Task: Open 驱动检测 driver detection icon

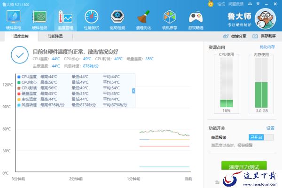Action: click(117, 20)
